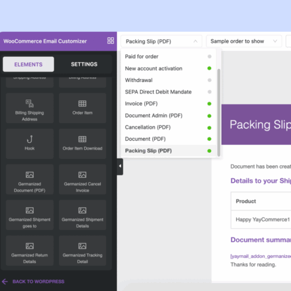Click the Product table header cell
Screen dimensions: 291x291
click(261, 201)
